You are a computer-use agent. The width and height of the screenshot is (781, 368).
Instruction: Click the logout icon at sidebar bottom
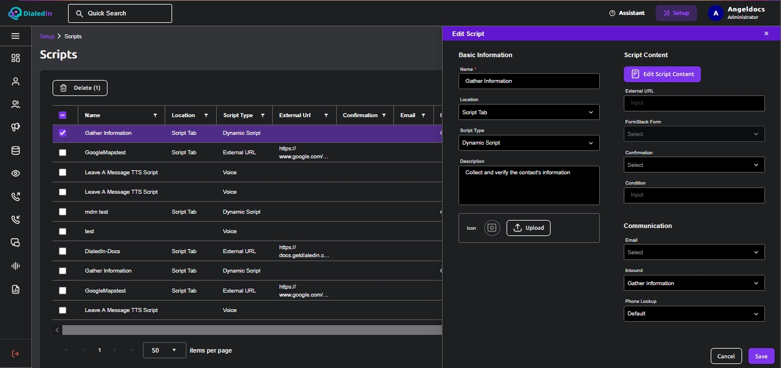(x=15, y=354)
